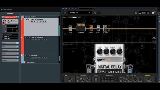Image resolution: width=160 pixels, height=90 pixels.
Task: Click inspector record enable red button
Action: tap(3, 23)
